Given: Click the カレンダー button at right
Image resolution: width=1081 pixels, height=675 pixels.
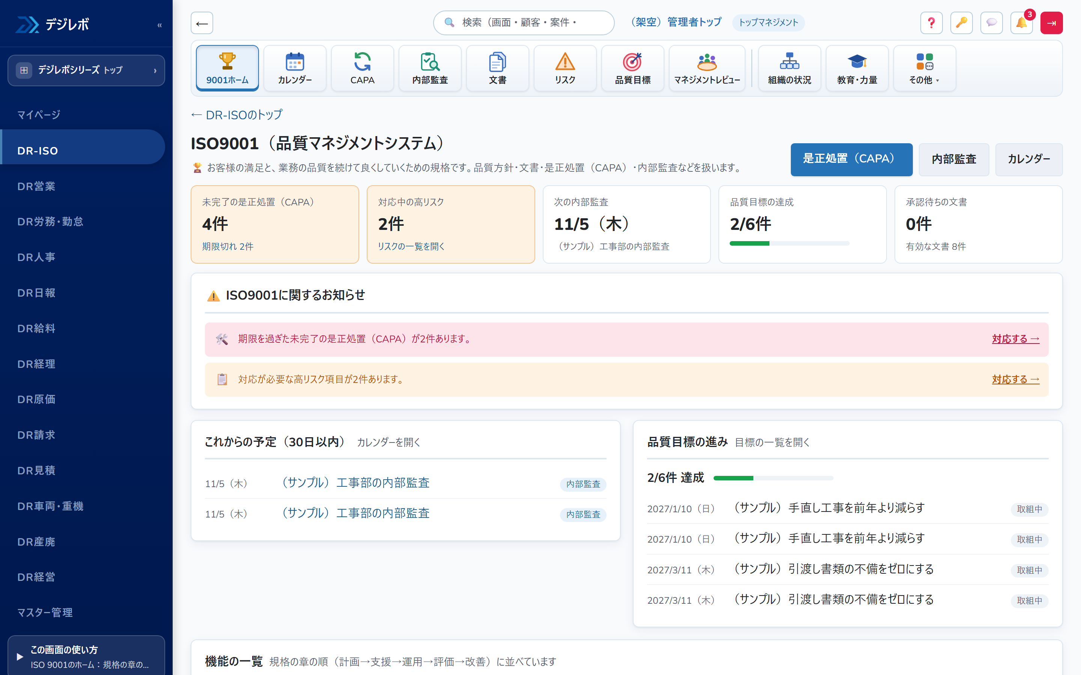Looking at the screenshot, I should click(1028, 159).
